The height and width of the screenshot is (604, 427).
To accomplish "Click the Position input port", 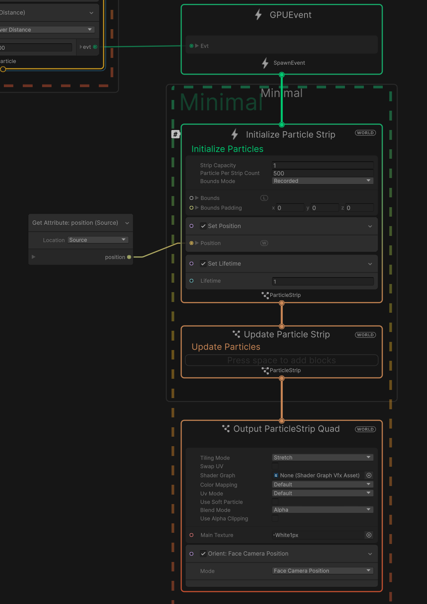I will (x=192, y=243).
